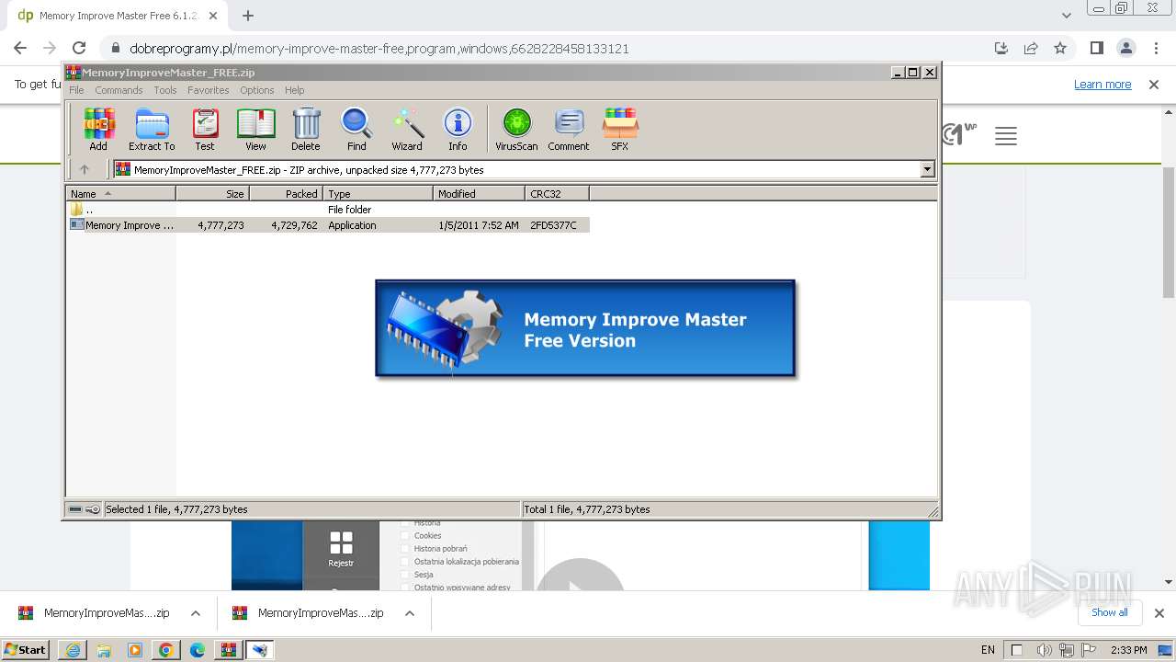Click the Memory Improve Master banner
Viewport: 1176px width, 662px height.
point(585,329)
